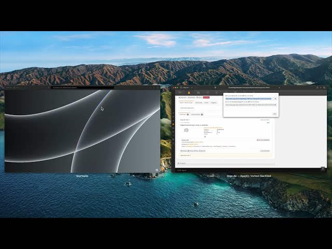Click the Share icon in ilogu window
The width and height of the screenshot is (332, 249).
tap(317, 88)
